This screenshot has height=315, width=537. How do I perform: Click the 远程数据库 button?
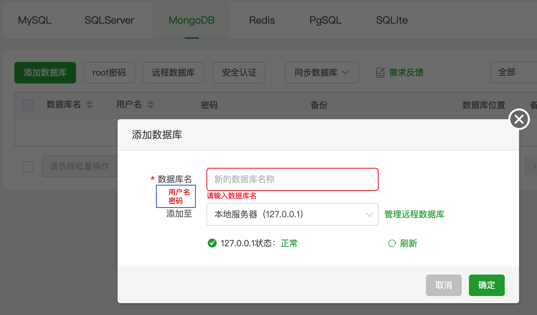[173, 73]
